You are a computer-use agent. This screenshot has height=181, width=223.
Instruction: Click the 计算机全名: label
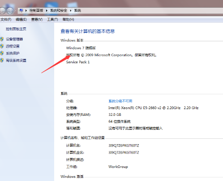tap(75, 153)
